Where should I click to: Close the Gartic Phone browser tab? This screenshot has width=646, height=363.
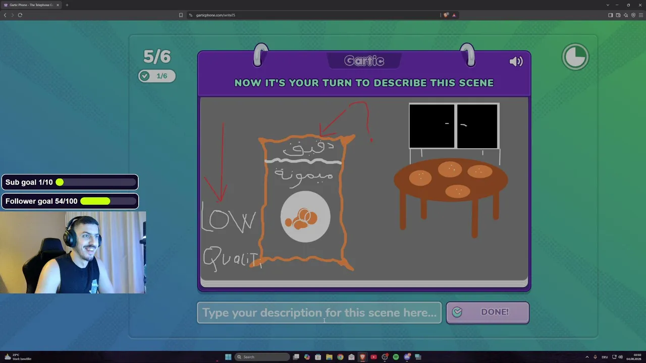tap(58, 5)
